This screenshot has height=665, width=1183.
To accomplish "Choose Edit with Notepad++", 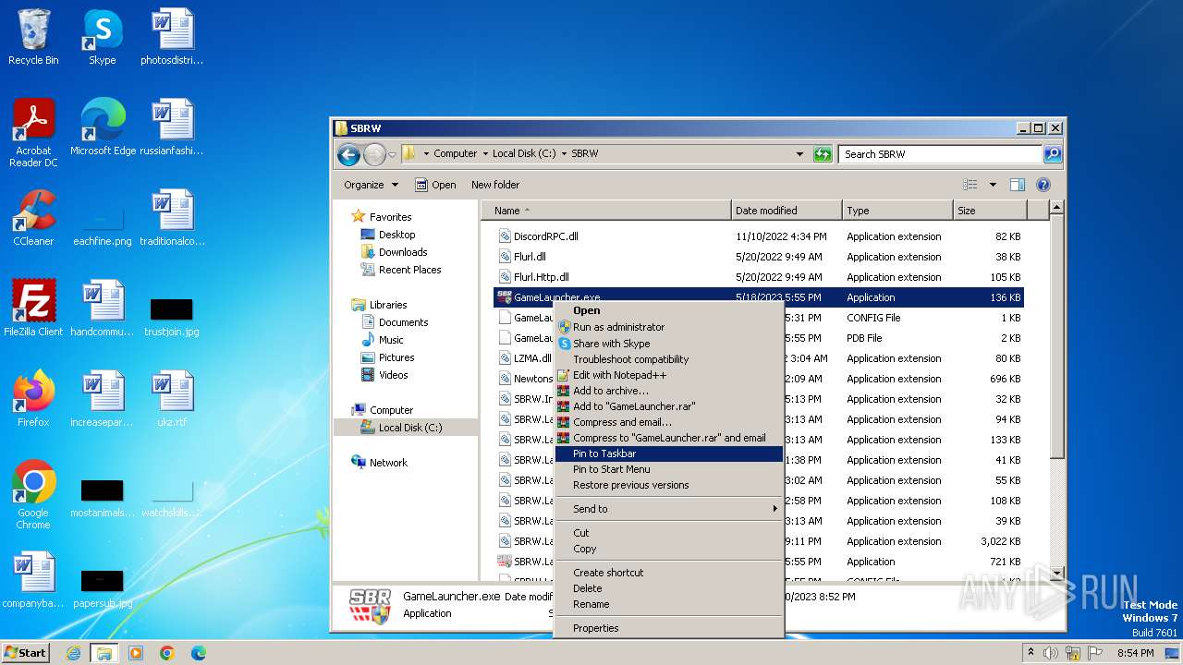I will tap(668, 375).
